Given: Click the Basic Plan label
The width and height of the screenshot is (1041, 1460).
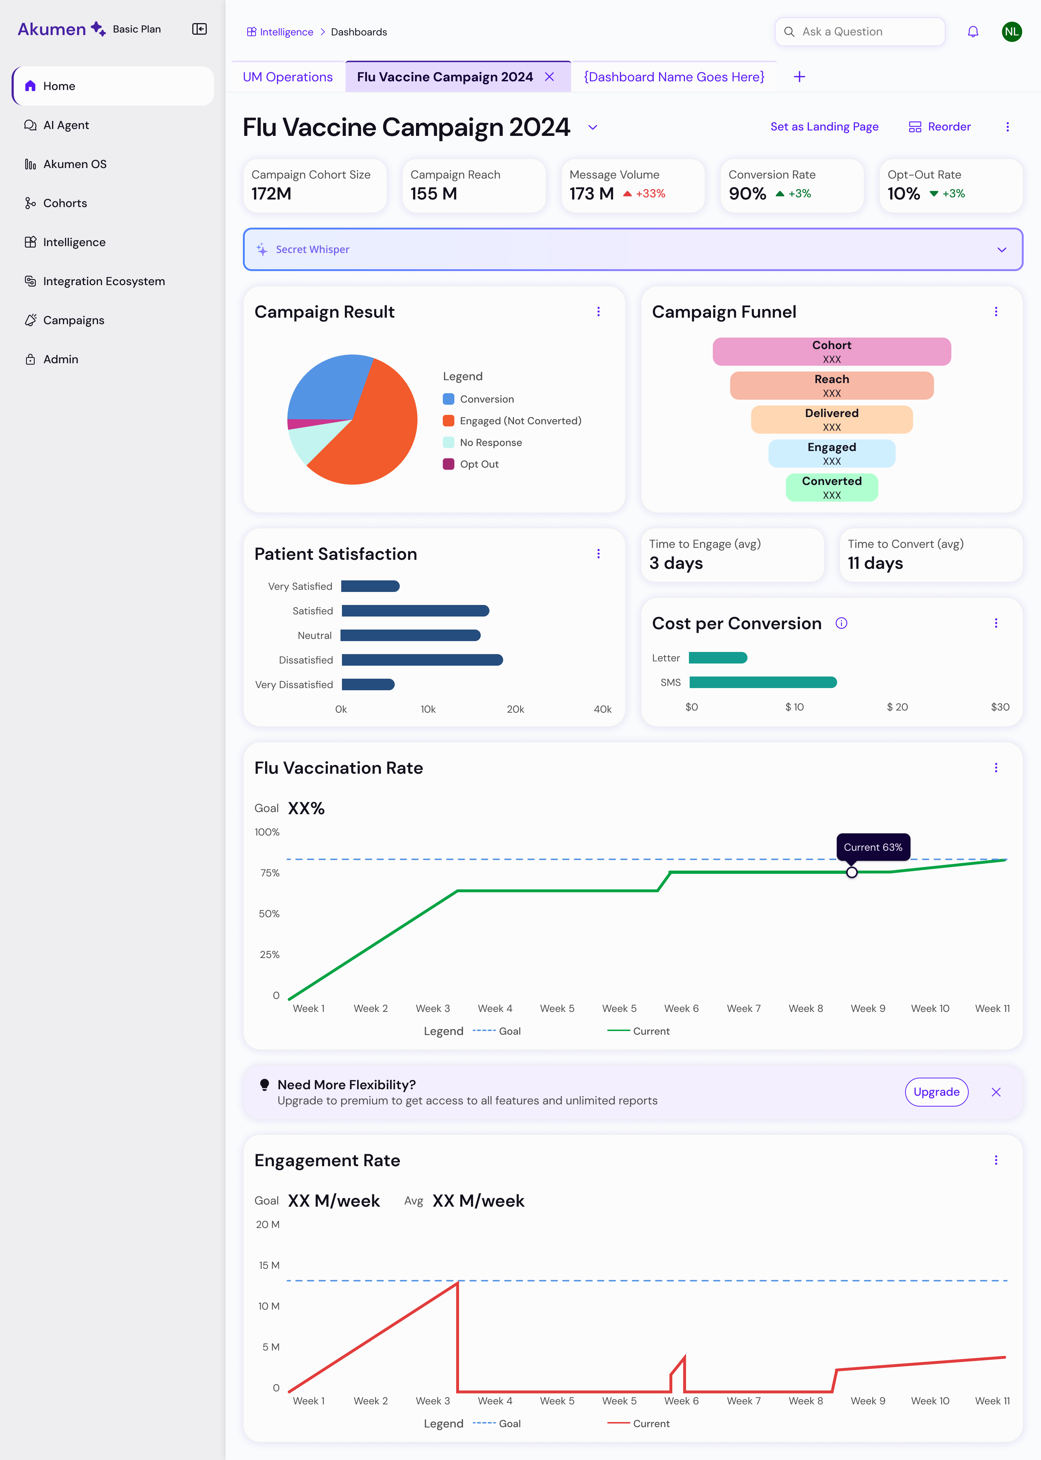Looking at the screenshot, I should pyautogui.click(x=137, y=29).
